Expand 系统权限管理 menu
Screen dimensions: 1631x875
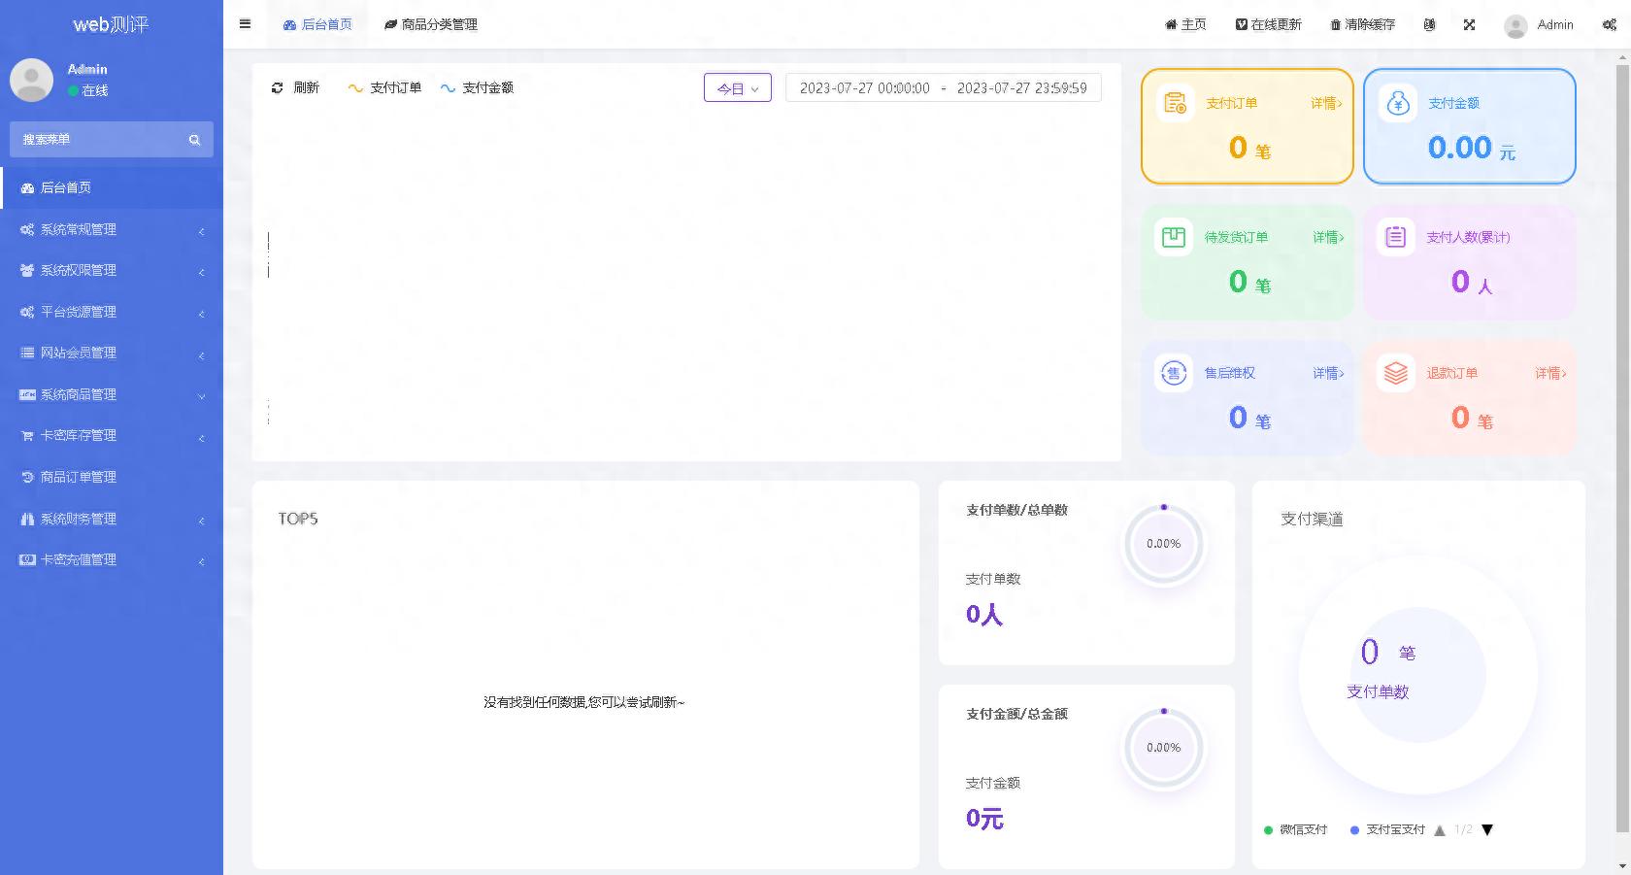pyautogui.click(x=112, y=270)
